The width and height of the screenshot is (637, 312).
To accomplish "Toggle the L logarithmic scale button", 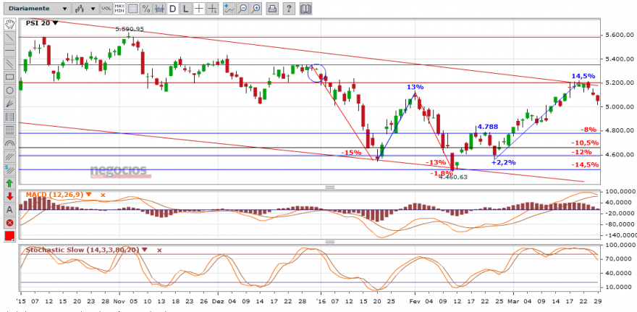I will (185, 8).
